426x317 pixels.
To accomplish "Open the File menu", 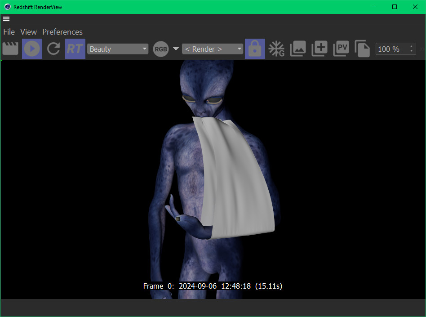I will (9, 32).
